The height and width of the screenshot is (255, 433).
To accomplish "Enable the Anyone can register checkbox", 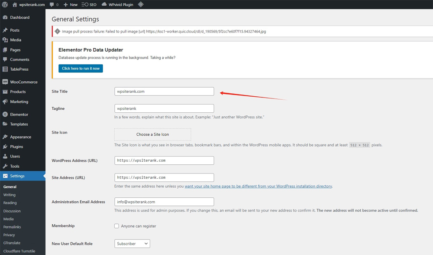I will point(116,226).
